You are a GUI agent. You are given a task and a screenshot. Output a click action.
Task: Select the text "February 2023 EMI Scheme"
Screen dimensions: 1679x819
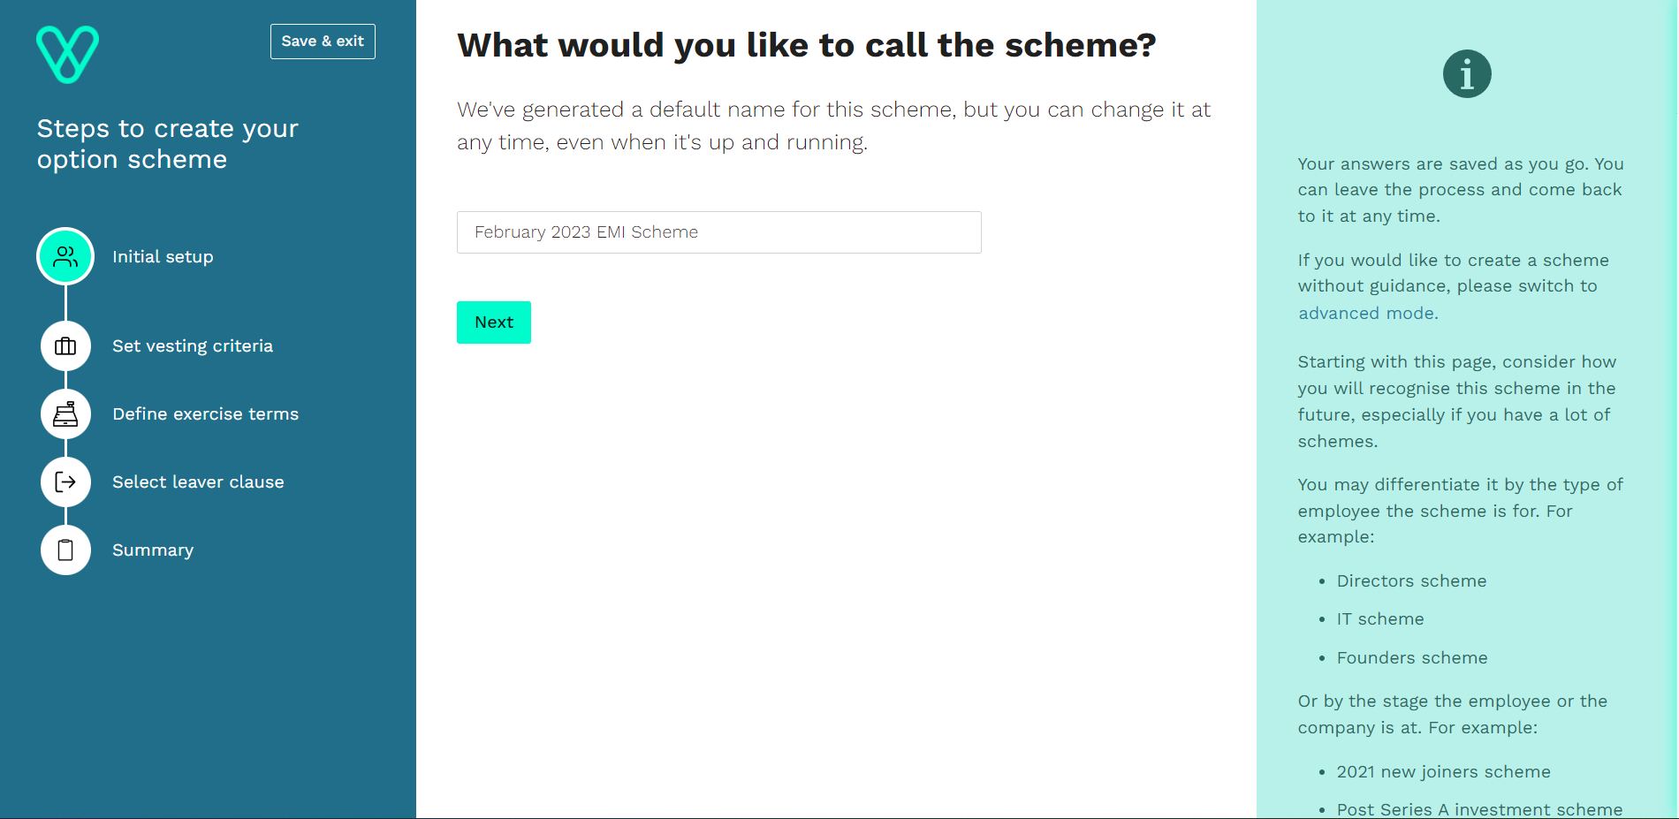586,232
